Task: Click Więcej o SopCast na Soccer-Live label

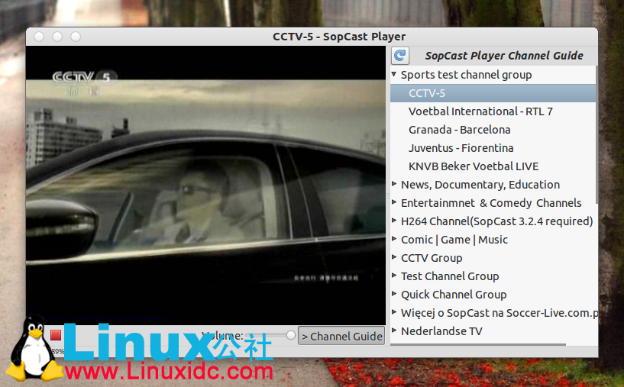Action: (x=499, y=313)
